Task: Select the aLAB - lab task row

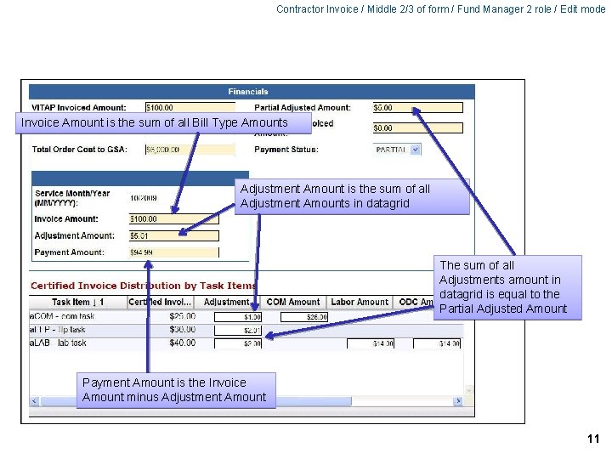Action: 246,343
